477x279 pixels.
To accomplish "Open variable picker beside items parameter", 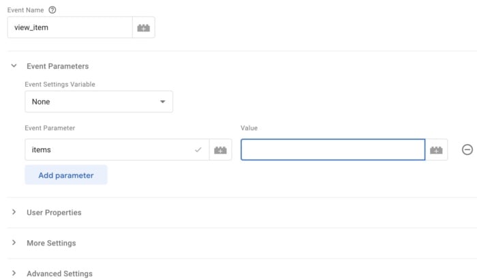I will (x=220, y=150).
